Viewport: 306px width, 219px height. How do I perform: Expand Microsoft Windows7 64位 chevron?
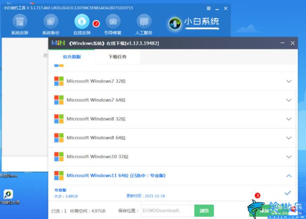click(x=289, y=100)
